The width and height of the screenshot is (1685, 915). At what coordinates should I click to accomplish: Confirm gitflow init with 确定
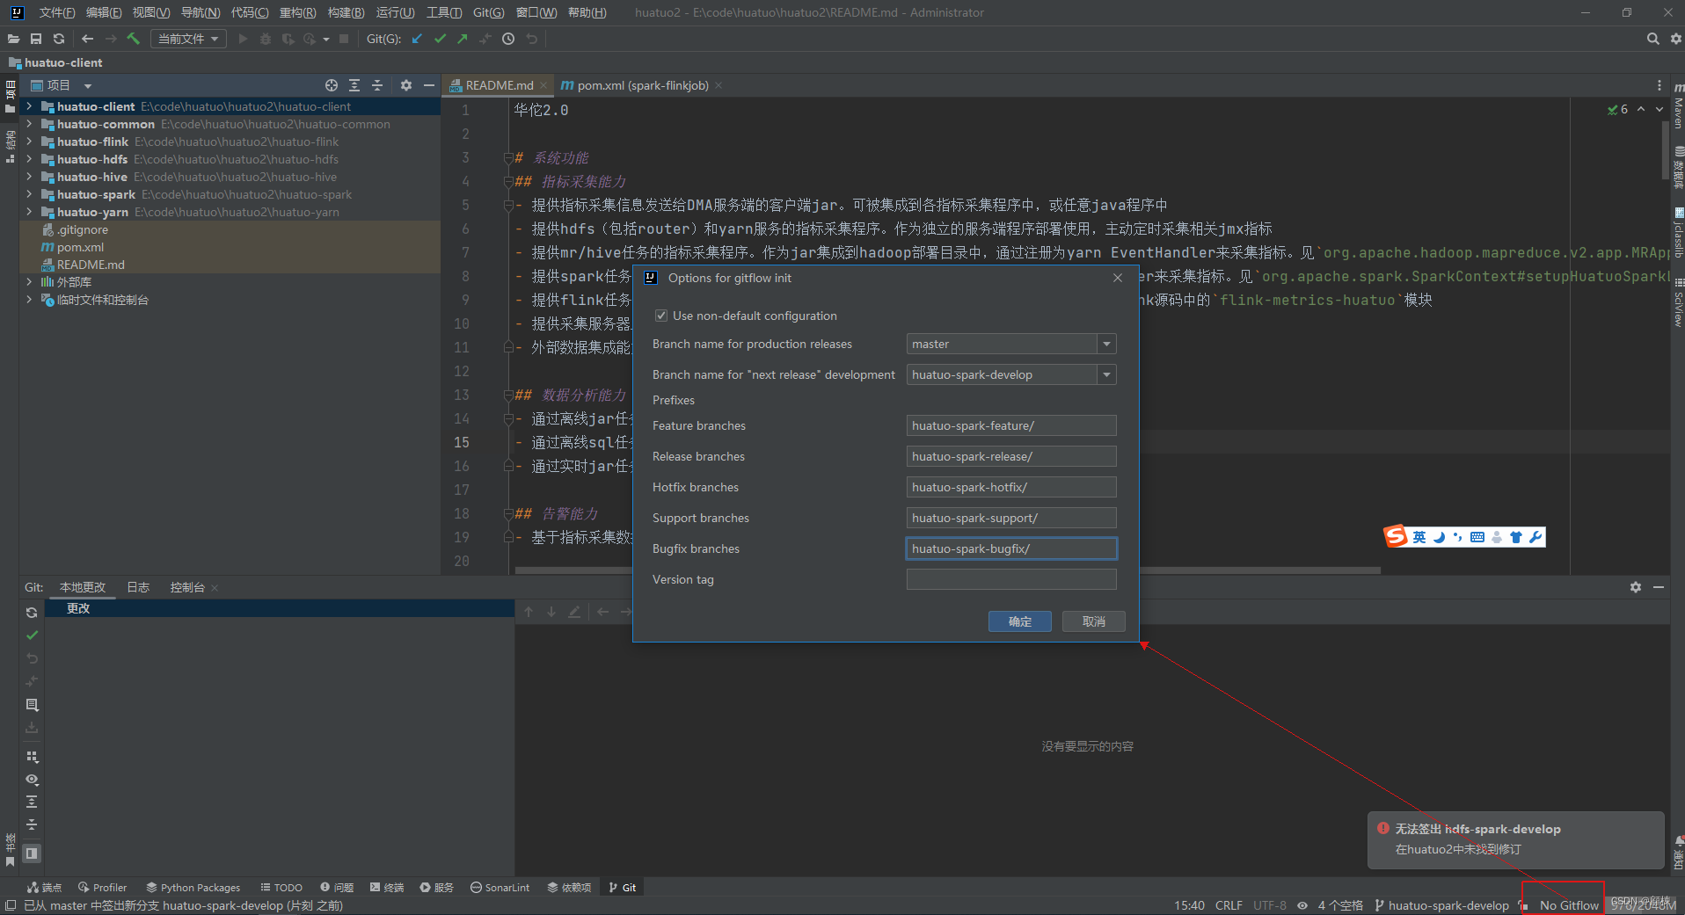(1020, 621)
